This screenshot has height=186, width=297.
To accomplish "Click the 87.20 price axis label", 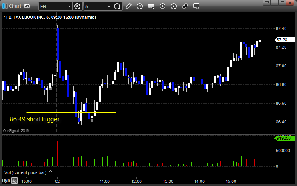I will [x=281, y=47].
